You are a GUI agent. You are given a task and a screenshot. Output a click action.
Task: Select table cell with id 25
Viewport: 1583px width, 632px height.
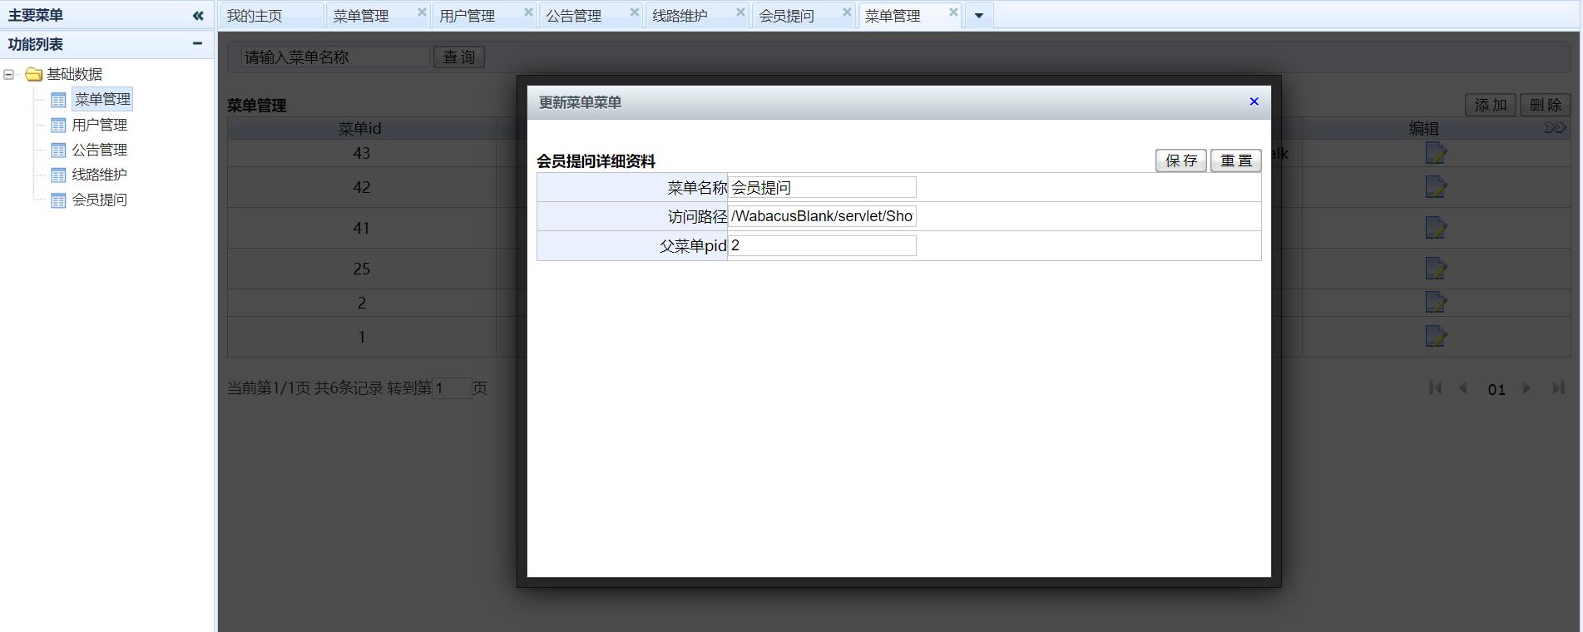pos(362,269)
